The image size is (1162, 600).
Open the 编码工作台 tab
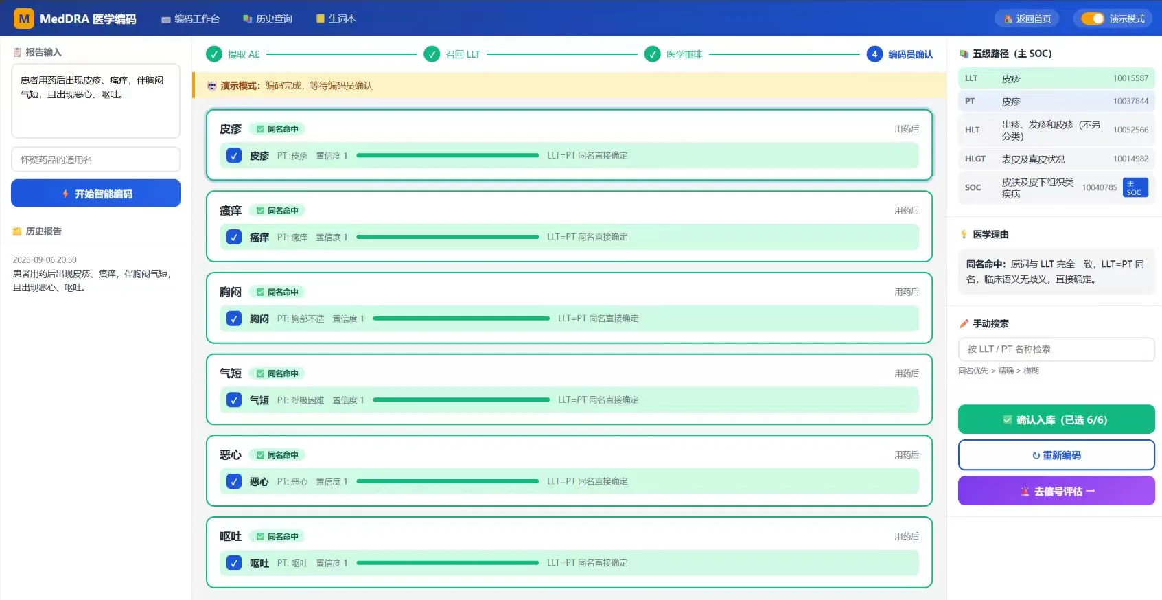point(190,19)
